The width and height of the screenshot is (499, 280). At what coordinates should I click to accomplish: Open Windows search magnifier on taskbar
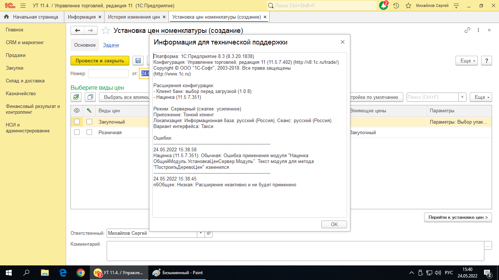pyautogui.click(x=27, y=272)
